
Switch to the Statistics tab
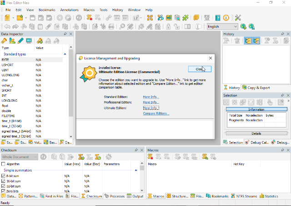[x=269, y=196]
